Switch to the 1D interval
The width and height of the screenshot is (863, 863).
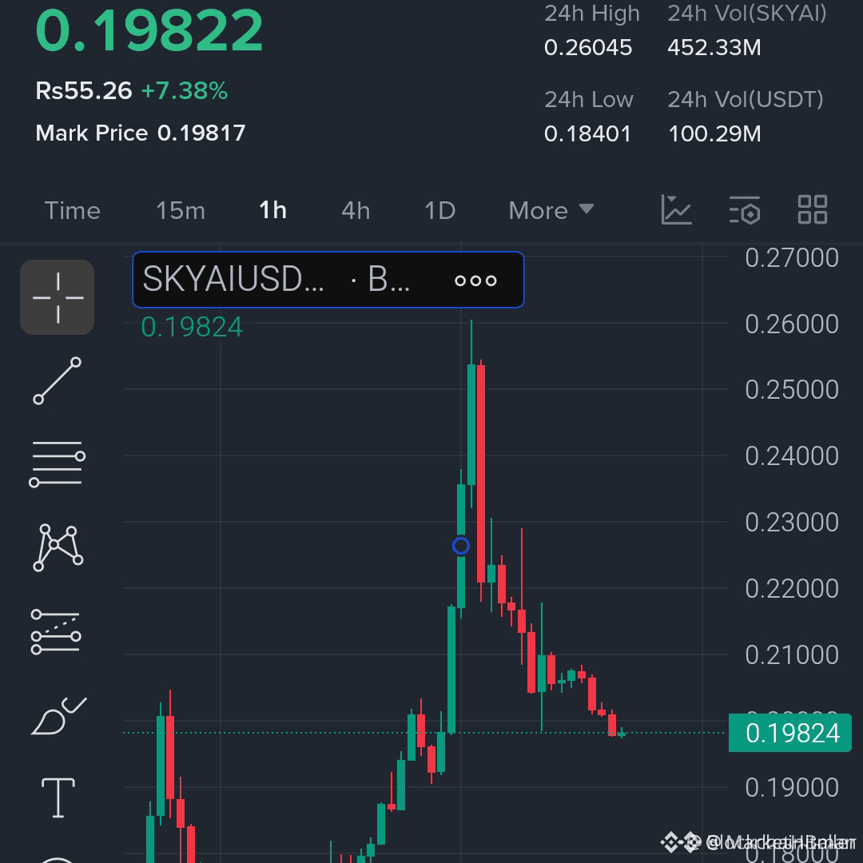[x=439, y=211]
